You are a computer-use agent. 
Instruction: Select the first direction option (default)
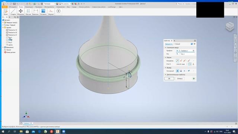pyautogui.click(x=177, y=61)
